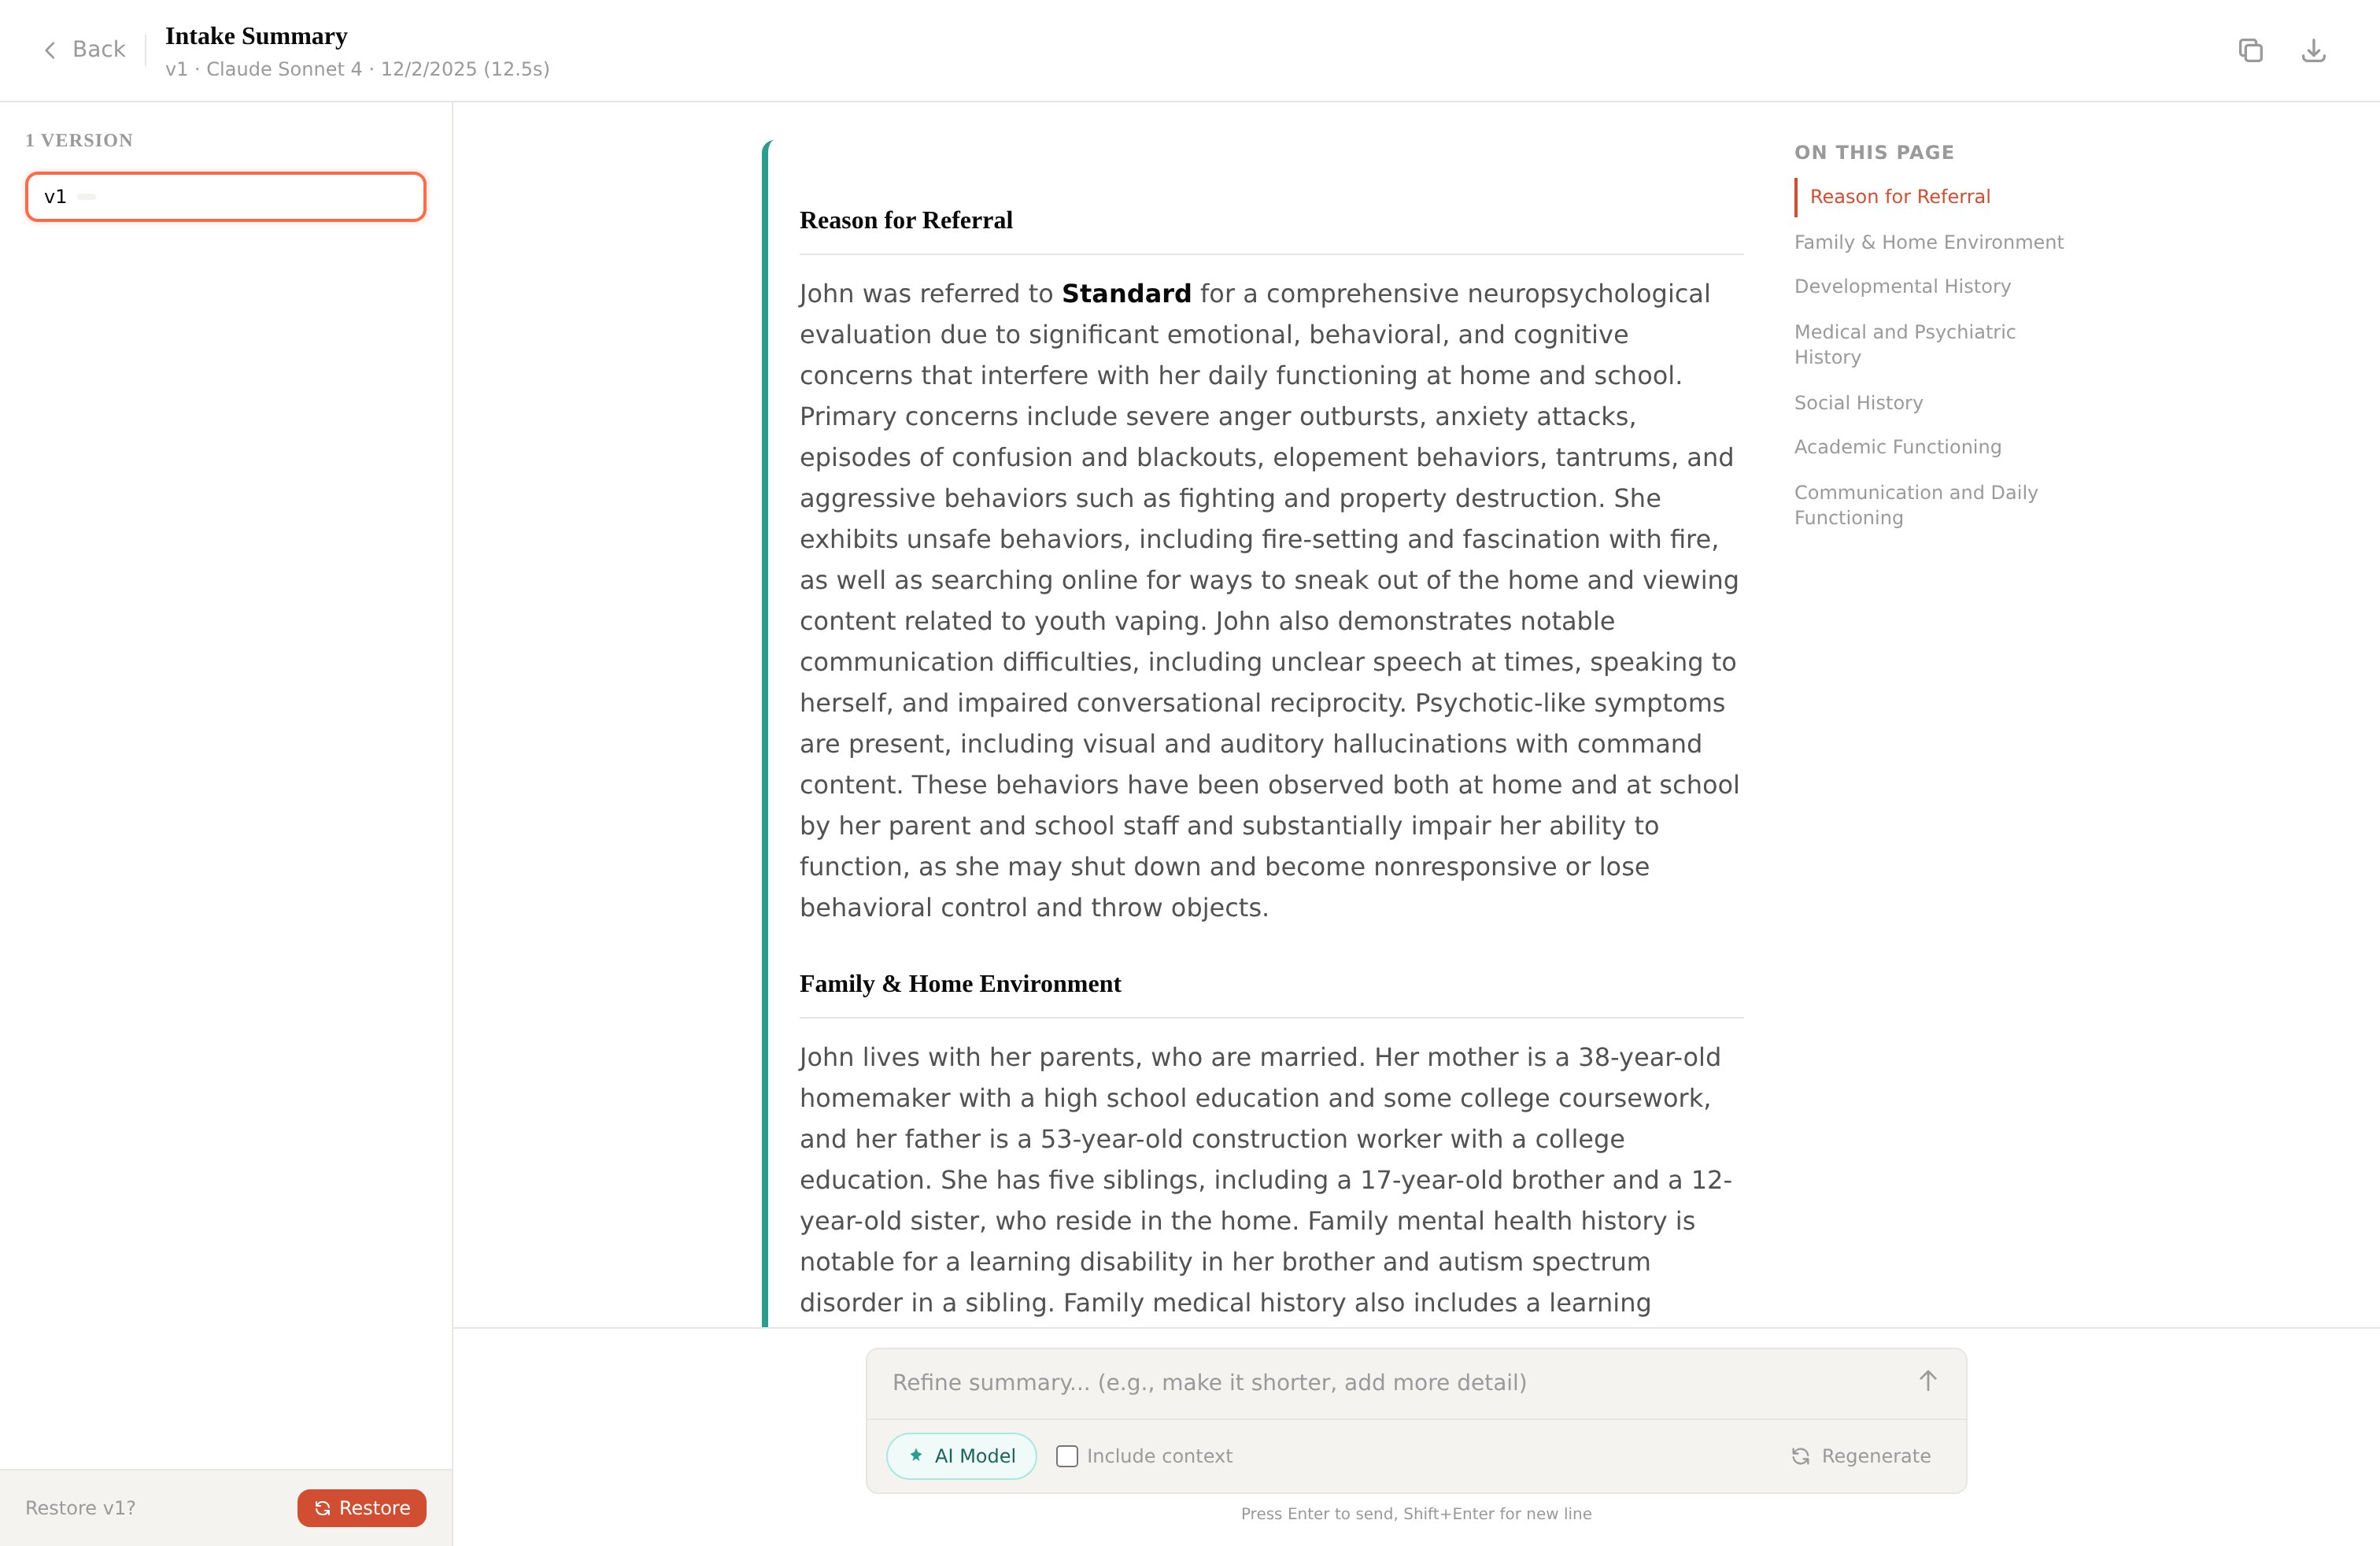Viewport: 2380px width, 1546px height.
Task: Click the red indicator bar beside Reason for Referral
Action: point(1798,196)
